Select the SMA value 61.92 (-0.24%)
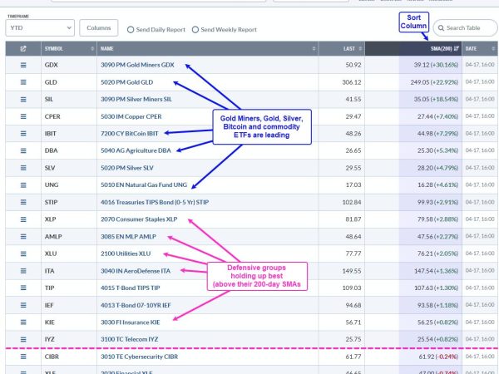Image resolution: width=499 pixels, height=374 pixels. [438, 357]
